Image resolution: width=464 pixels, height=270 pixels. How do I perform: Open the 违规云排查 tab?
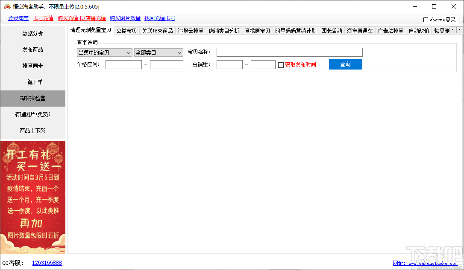coord(191,31)
